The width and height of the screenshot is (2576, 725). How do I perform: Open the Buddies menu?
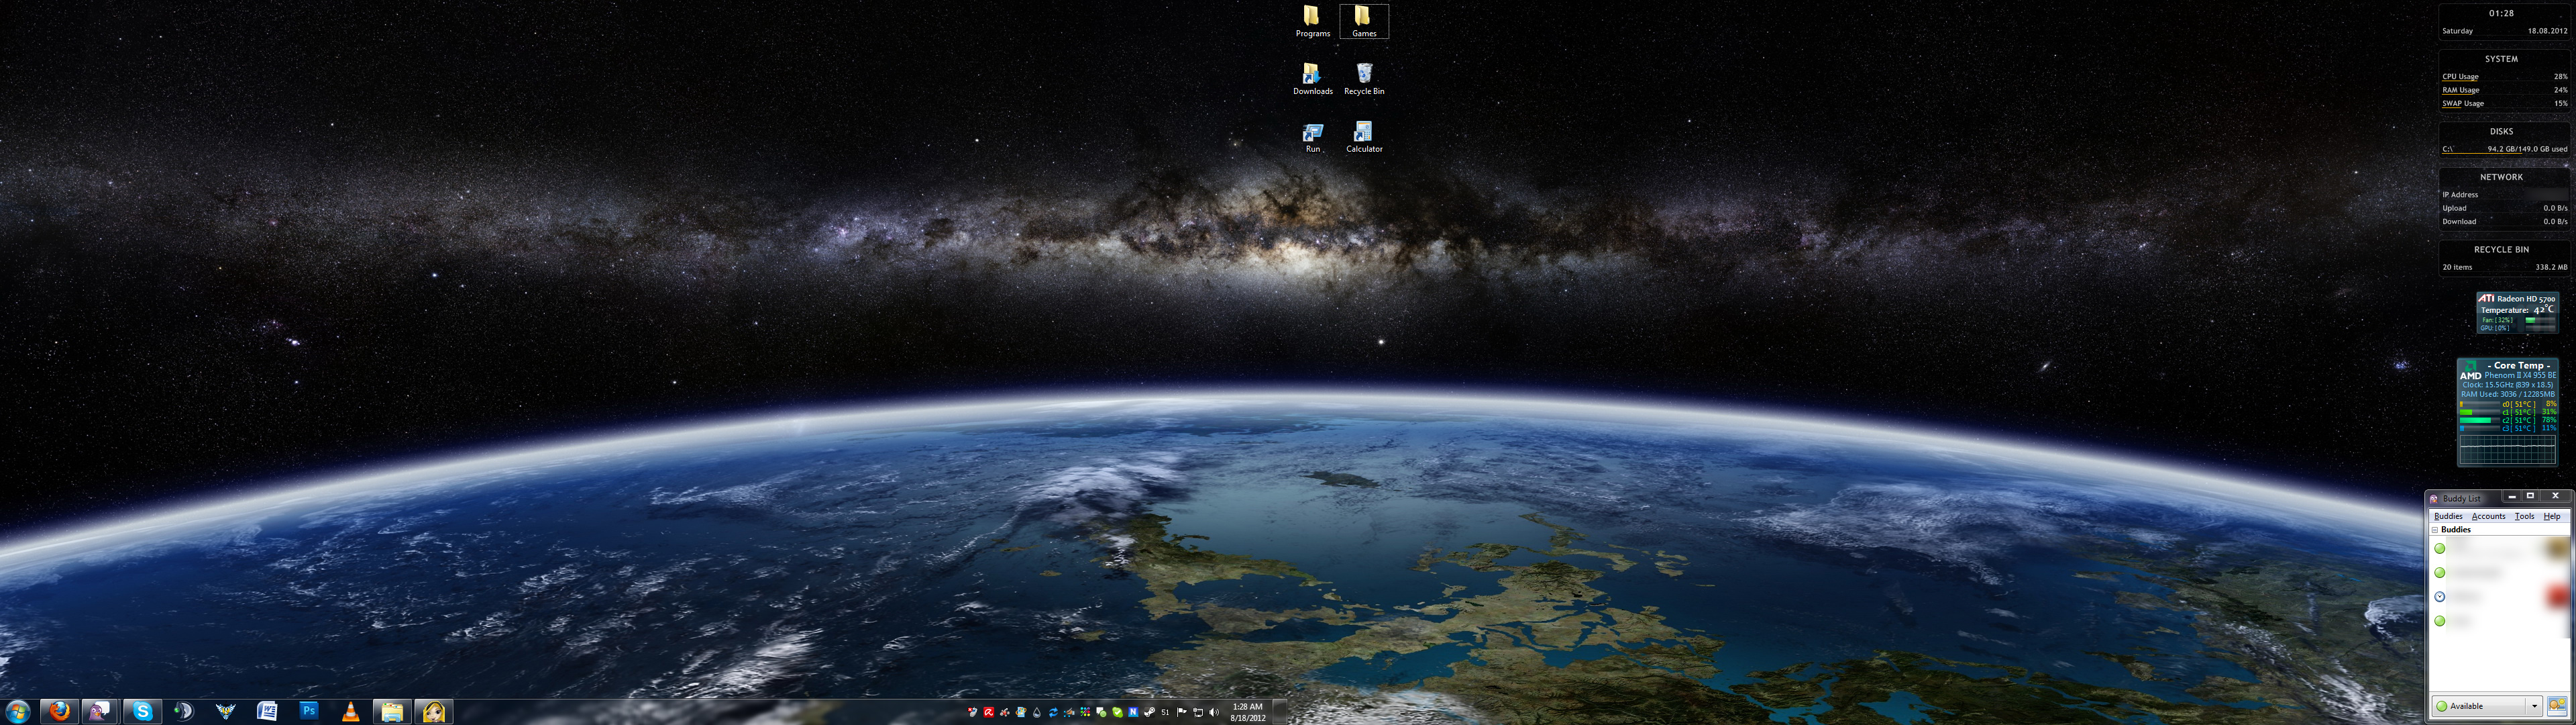pyautogui.click(x=2448, y=516)
